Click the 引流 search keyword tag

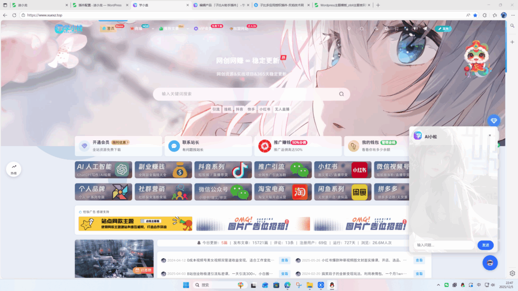click(216, 109)
